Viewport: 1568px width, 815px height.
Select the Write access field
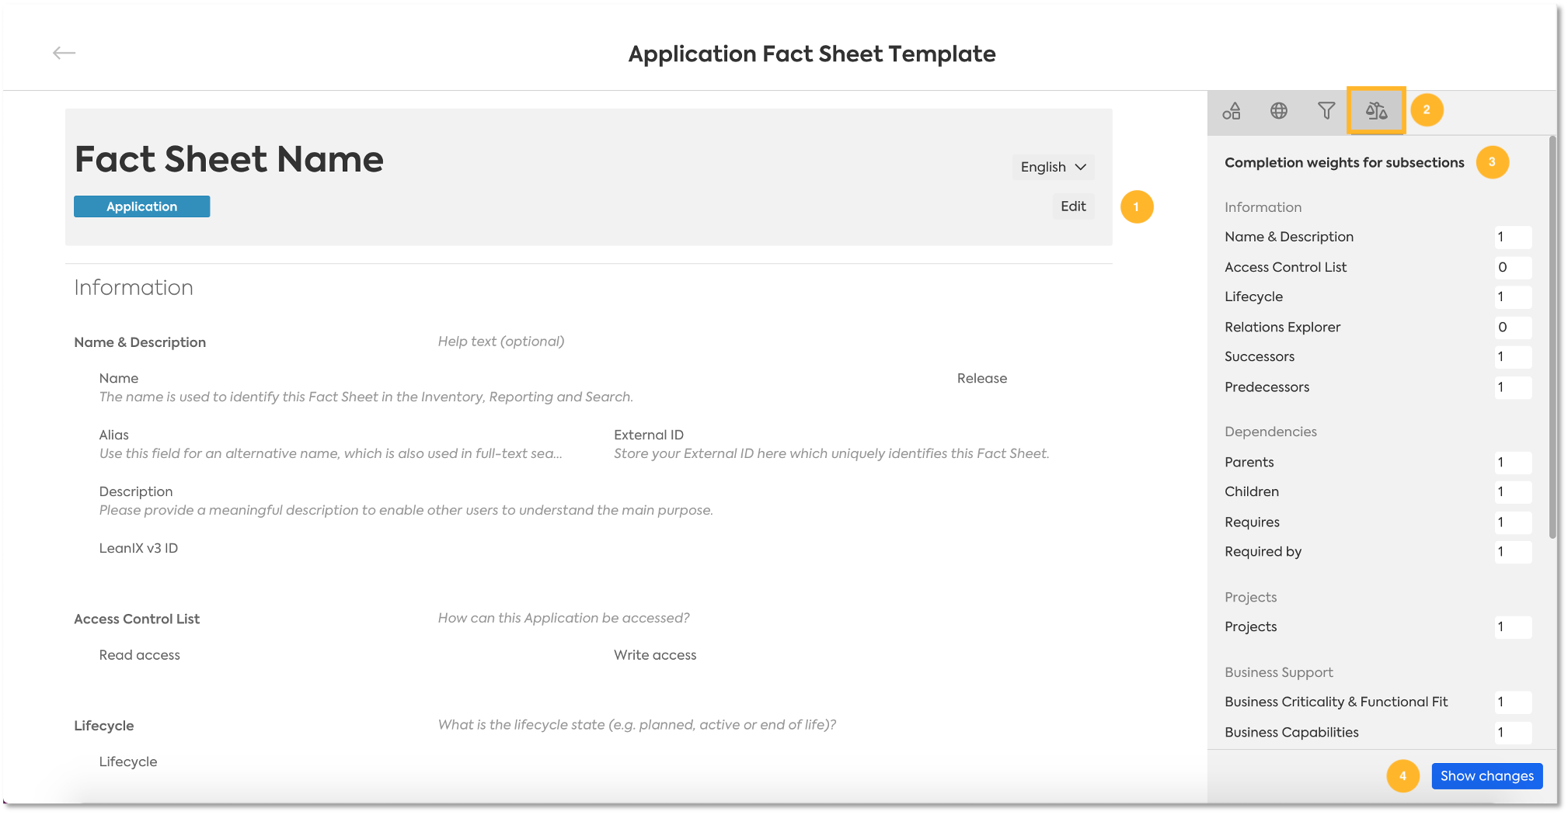[655, 655]
